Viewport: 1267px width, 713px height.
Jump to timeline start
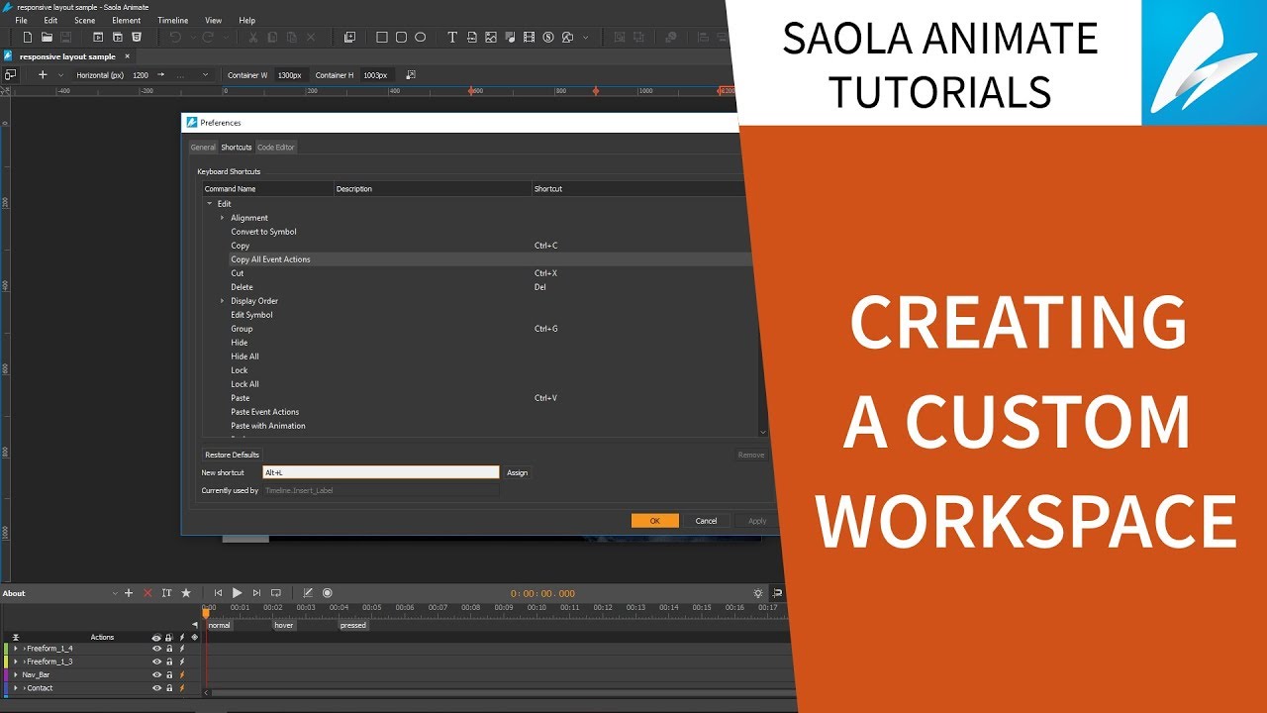pyautogui.click(x=219, y=593)
